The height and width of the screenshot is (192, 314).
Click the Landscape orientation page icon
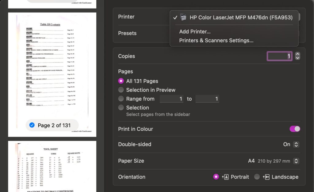(266, 177)
